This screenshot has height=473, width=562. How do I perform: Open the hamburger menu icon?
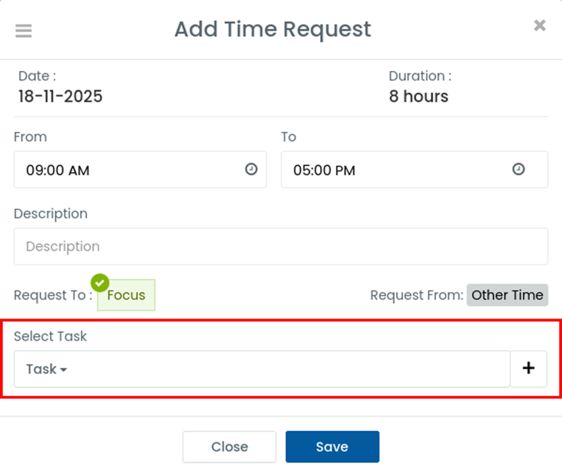click(24, 31)
